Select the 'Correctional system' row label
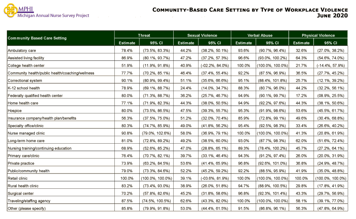Screen dimensions: 356x219 pyautogui.click(x=25, y=80)
